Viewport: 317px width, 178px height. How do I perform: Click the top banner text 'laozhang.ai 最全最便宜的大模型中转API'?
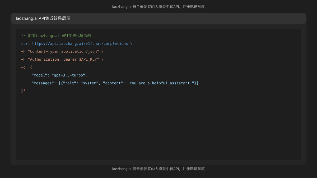146,7
